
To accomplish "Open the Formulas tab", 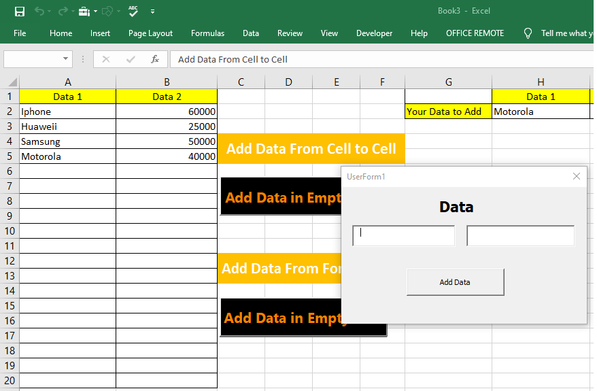I will [x=207, y=33].
